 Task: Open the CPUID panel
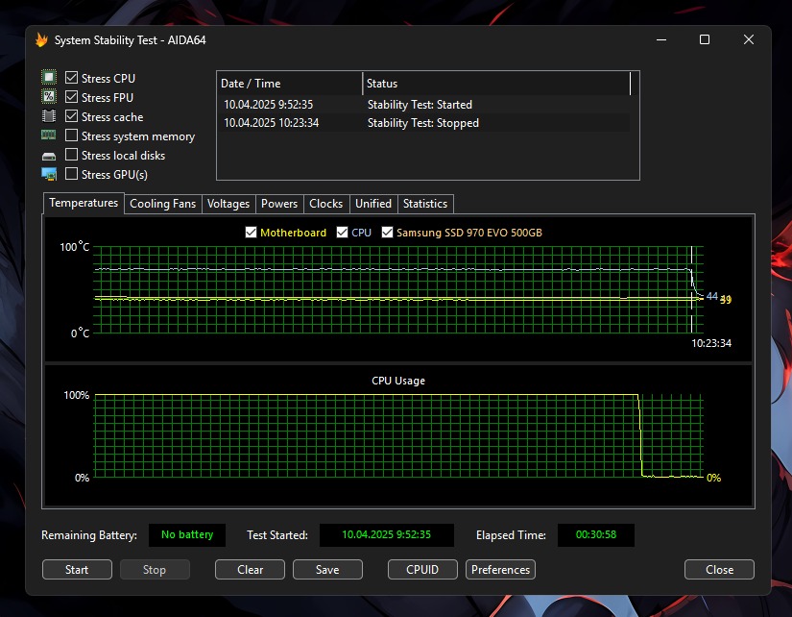tap(422, 570)
